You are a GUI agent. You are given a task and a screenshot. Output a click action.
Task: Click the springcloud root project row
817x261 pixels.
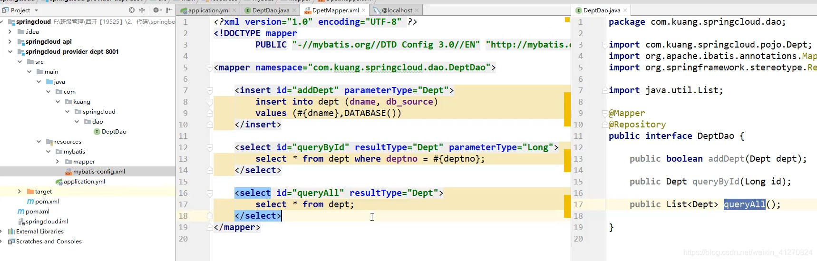88,22
